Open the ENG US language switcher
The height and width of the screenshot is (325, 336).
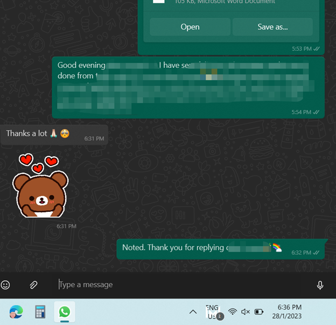(x=212, y=312)
